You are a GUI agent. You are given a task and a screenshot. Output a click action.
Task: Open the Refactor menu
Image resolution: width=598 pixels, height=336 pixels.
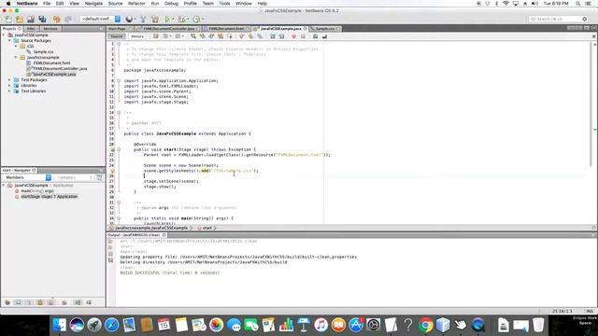136,4
